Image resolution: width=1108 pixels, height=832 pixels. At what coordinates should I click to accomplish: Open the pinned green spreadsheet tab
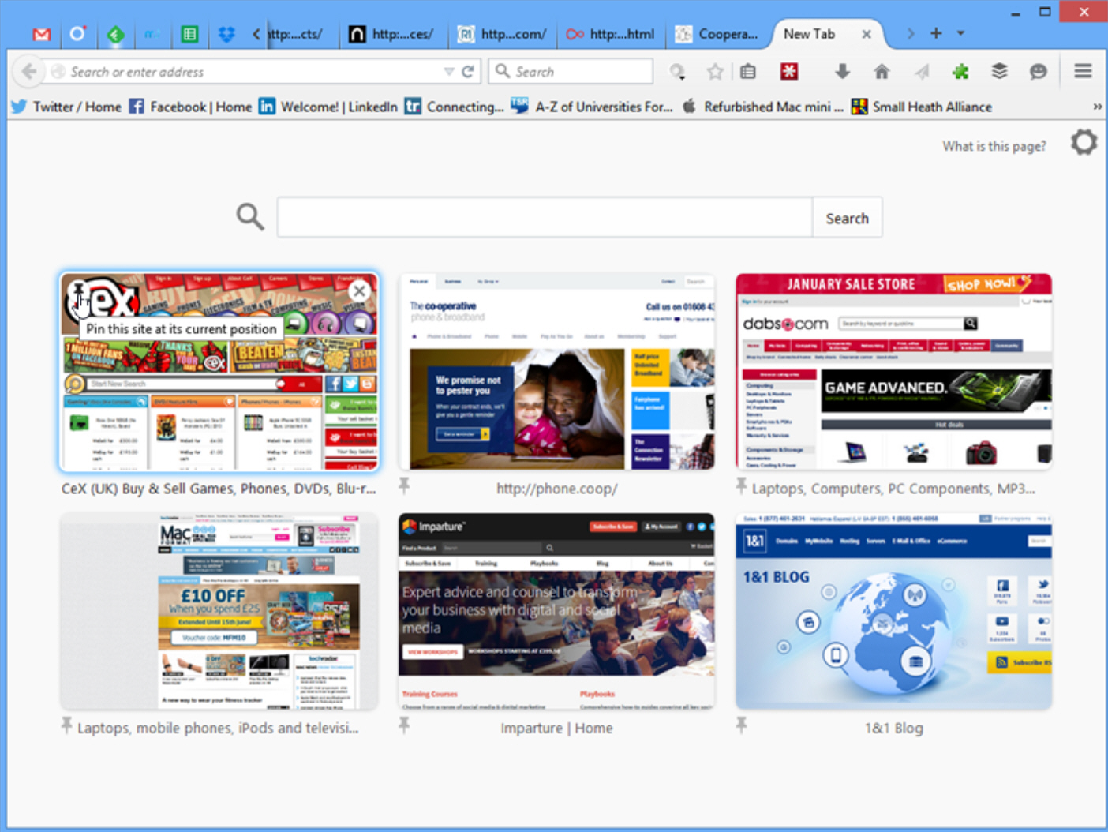click(189, 34)
